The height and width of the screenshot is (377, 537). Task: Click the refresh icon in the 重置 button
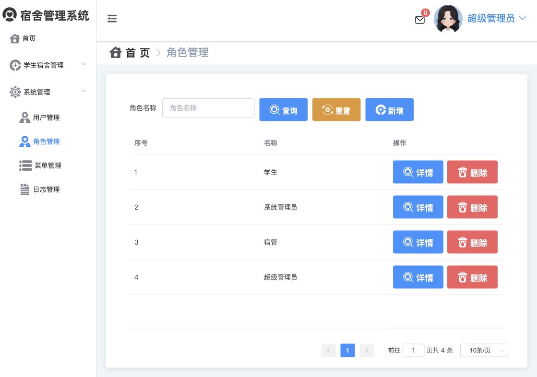click(x=328, y=109)
